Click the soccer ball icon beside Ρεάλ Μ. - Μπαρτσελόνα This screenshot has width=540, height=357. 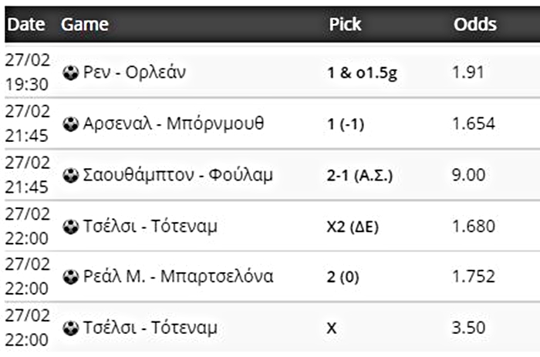(x=71, y=277)
